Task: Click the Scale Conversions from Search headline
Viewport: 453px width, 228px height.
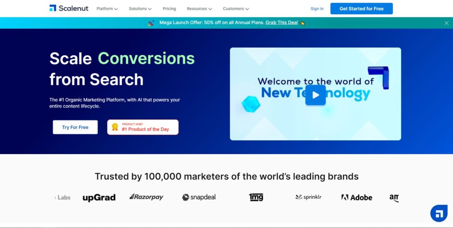Action: [x=122, y=69]
